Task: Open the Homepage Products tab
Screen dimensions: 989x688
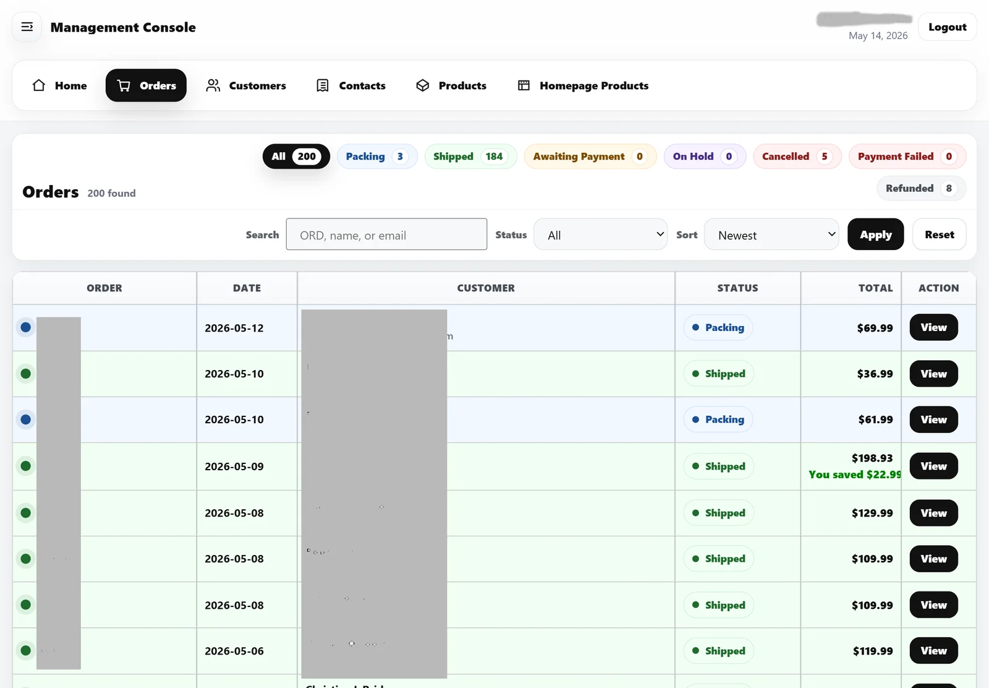Action: click(583, 85)
